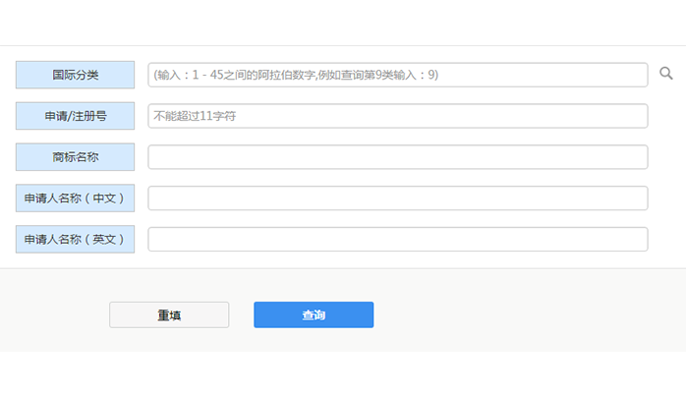The image size is (686, 397).
Task: Focus the 国际分类 input field
Action: 398,75
